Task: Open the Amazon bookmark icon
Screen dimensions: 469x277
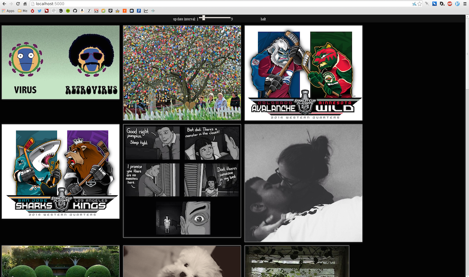Action: (x=82, y=10)
